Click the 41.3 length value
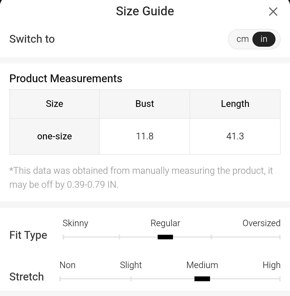This screenshot has width=290, height=296. click(235, 136)
